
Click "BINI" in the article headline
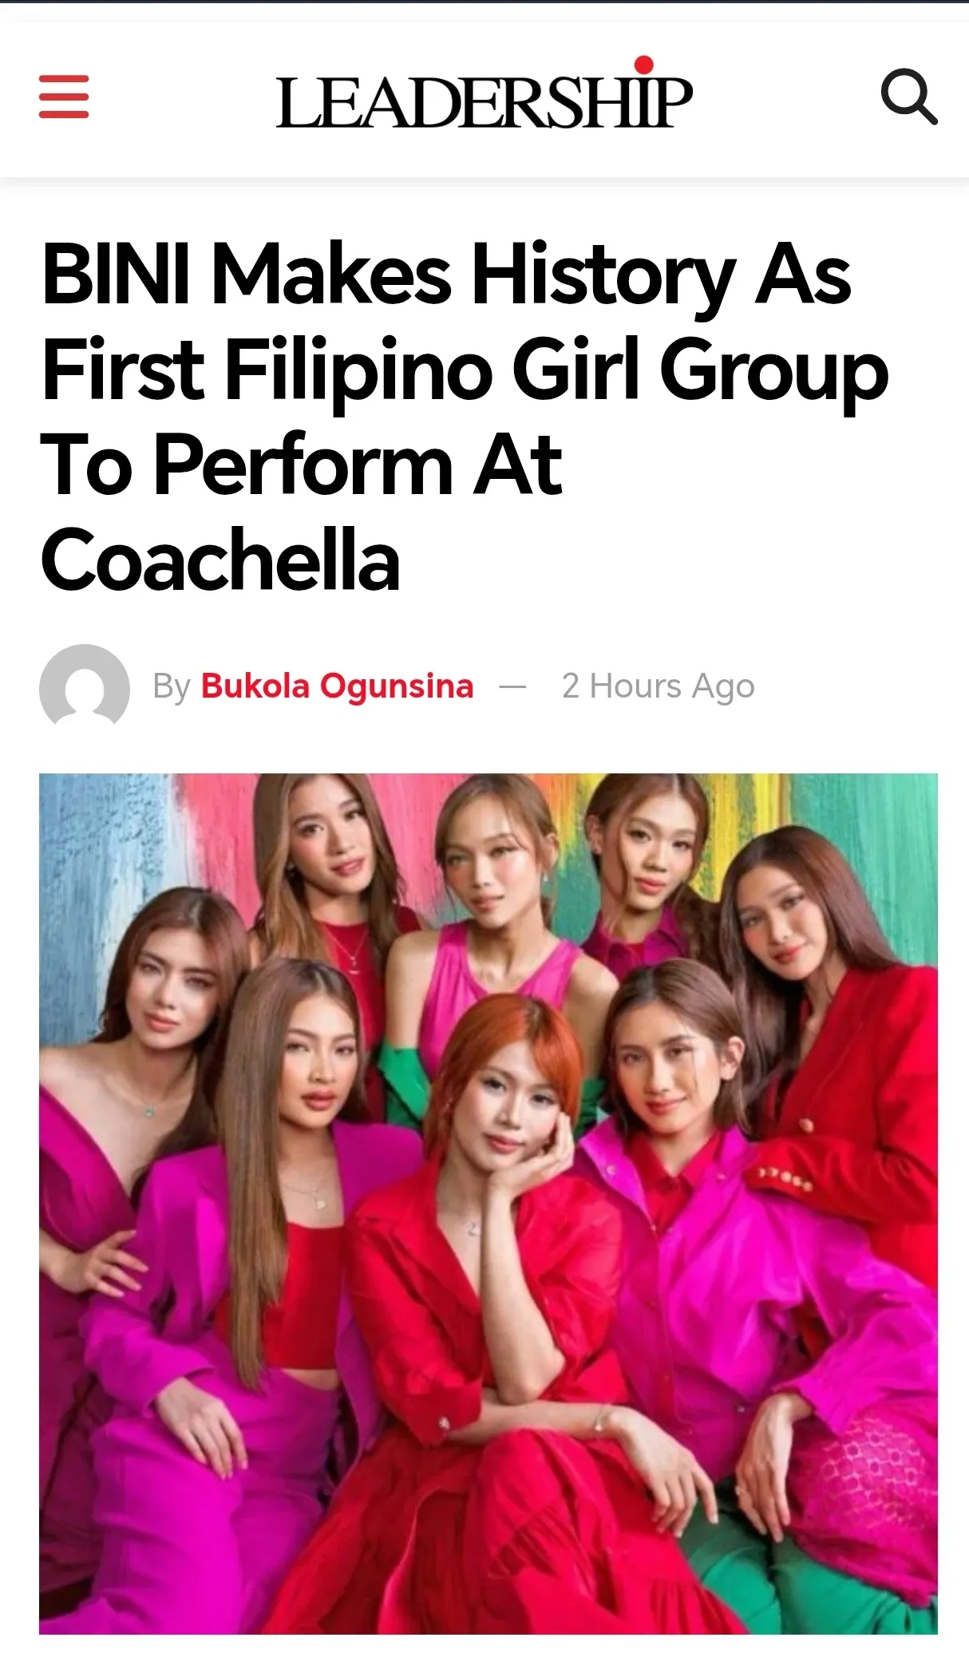pos(116,275)
